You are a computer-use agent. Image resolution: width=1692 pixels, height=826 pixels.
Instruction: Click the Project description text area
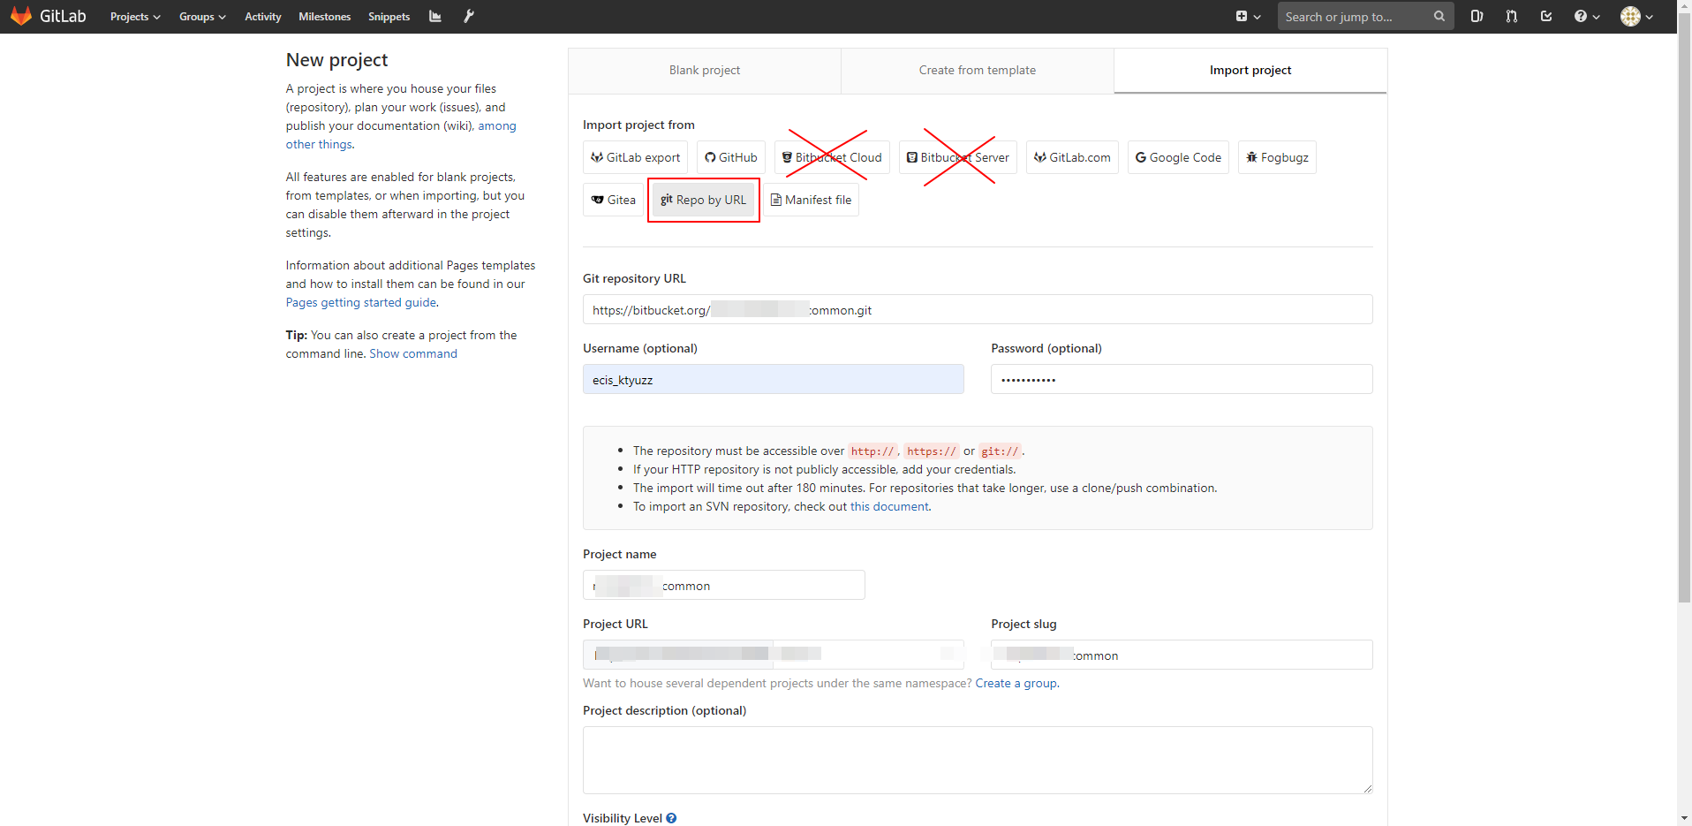[x=978, y=760]
